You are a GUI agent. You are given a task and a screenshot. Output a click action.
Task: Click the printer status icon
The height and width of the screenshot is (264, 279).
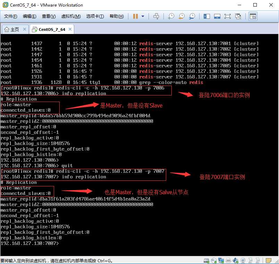click(x=228, y=261)
